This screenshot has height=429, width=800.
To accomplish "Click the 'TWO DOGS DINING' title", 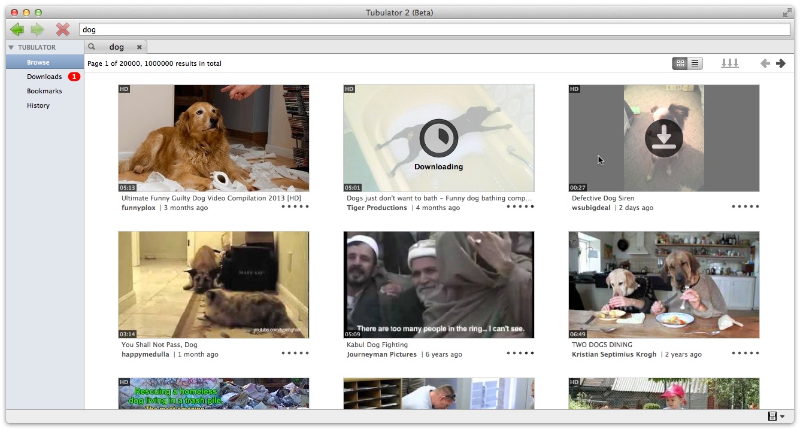I will click(x=602, y=345).
